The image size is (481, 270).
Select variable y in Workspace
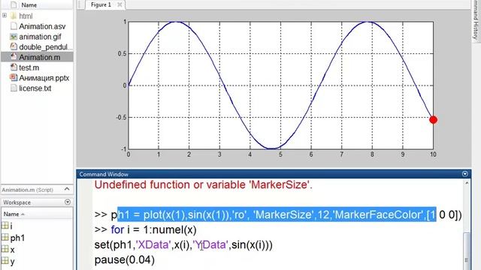(x=12, y=262)
